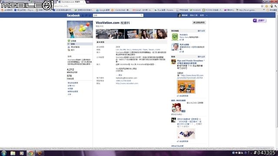The width and height of the screenshot is (278, 156).
Task: Click the Alfred Dunhill ad title
Action: [177, 146]
